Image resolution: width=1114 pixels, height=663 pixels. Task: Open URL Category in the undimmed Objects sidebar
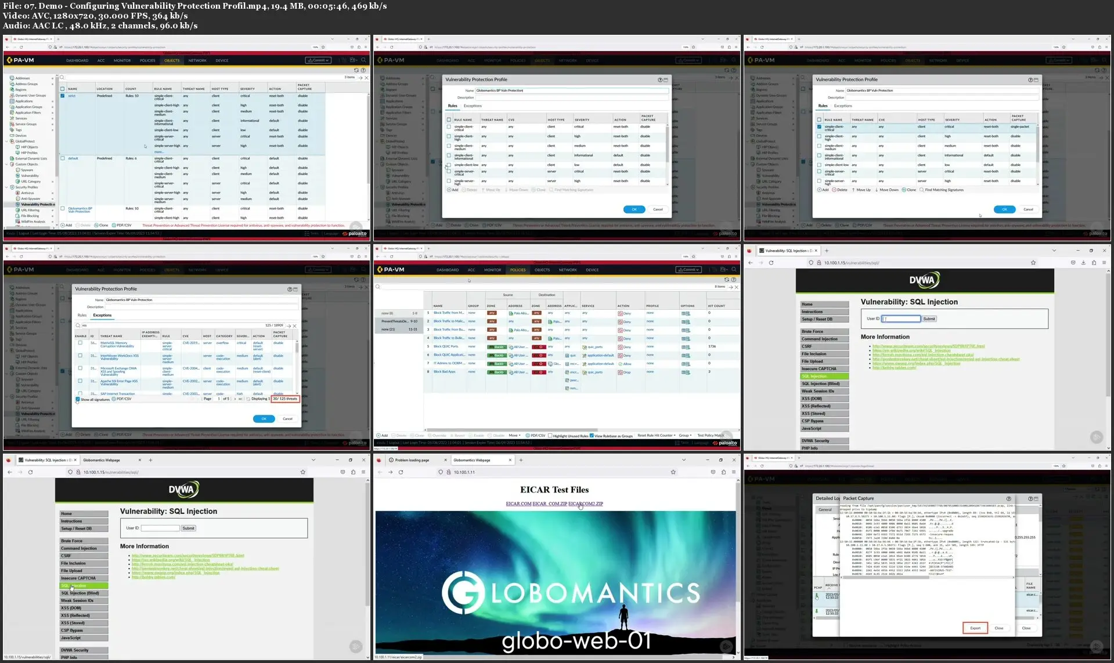pos(31,182)
